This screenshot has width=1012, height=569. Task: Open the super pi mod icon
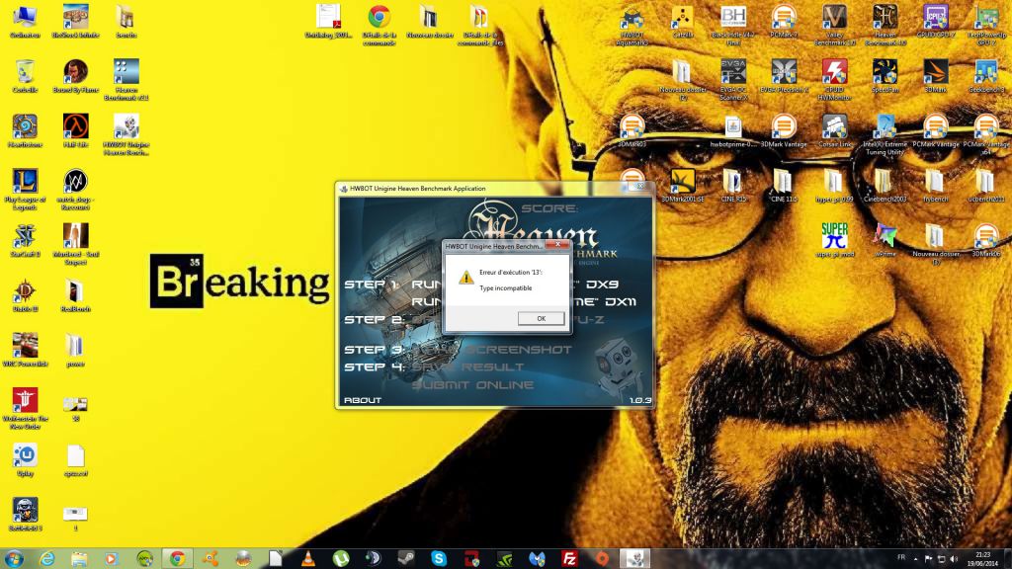click(834, 240)
